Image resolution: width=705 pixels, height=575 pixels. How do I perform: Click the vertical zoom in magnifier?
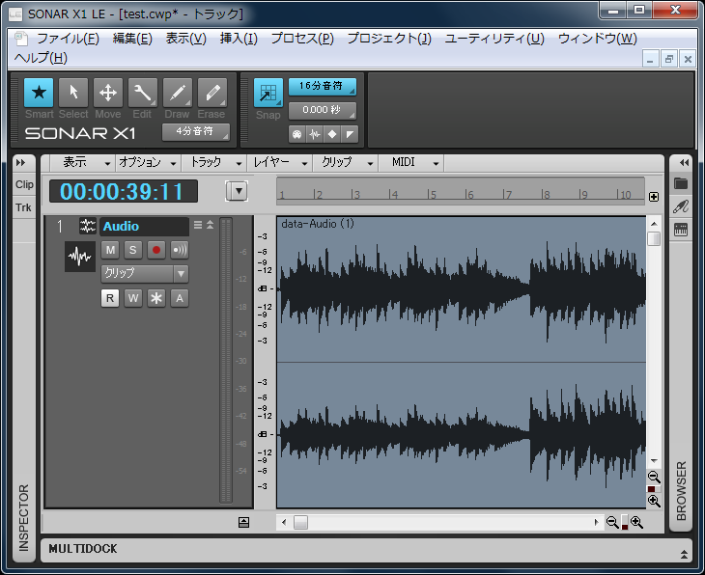(654, 501)
